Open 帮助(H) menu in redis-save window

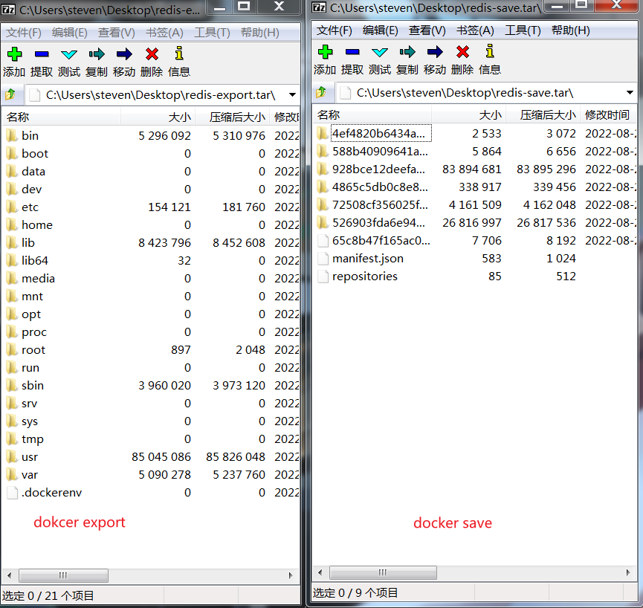(570, 30)
